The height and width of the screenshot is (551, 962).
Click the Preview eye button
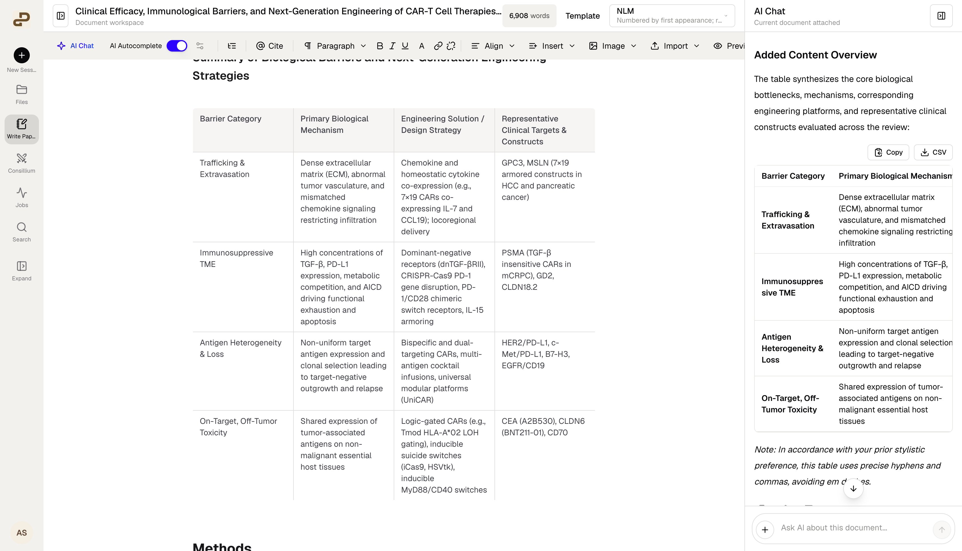(729, 46)
